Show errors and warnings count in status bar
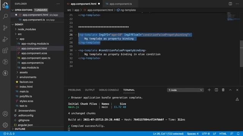 tap(9, 134)
